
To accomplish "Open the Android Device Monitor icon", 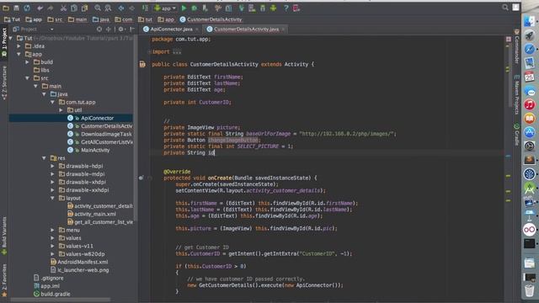I will (273, 8).
